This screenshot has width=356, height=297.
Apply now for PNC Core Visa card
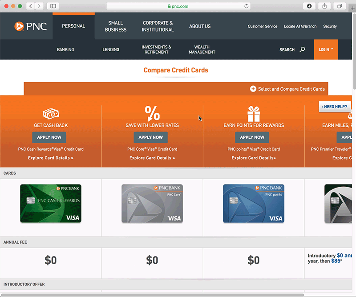tap(150, 137)
